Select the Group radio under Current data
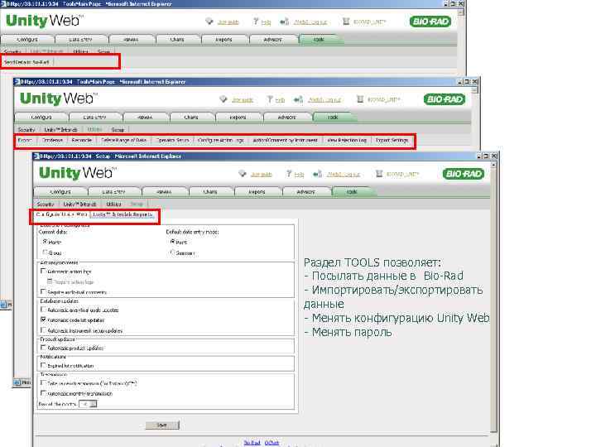Image resolution: width=596 pixels, height=447 pixels. pos(45,252)
